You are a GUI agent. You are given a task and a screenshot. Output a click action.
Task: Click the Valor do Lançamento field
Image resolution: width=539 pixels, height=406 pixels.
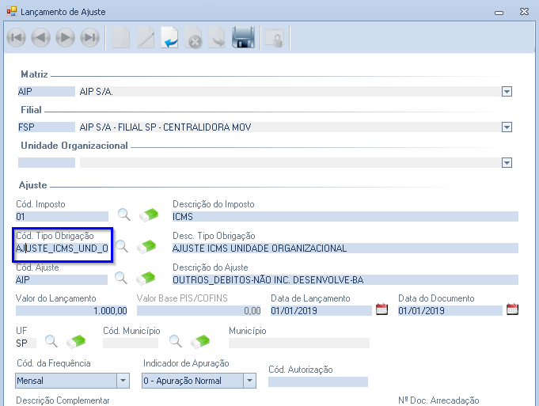[x=71, y=310]
